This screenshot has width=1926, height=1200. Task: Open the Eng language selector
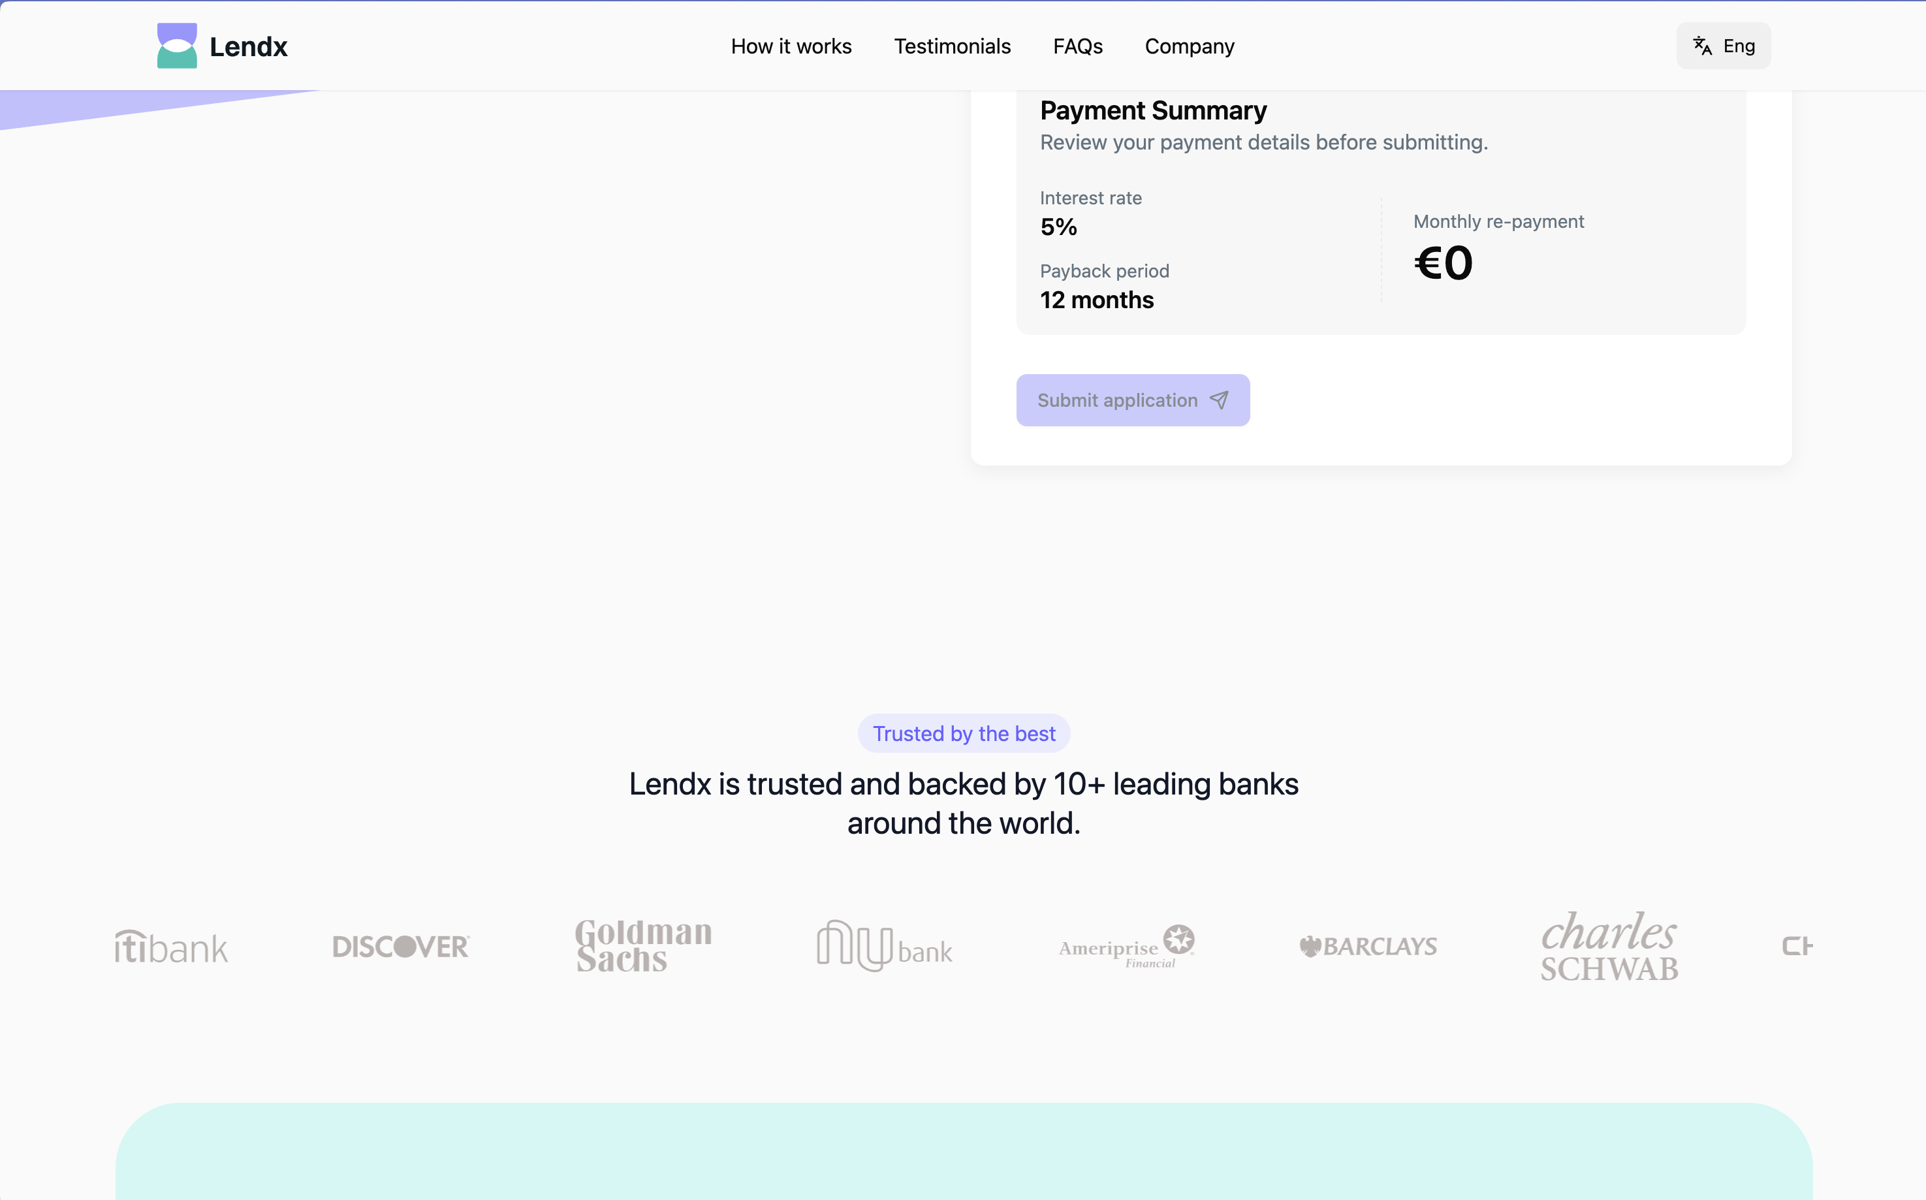(x=1723, y=45)
